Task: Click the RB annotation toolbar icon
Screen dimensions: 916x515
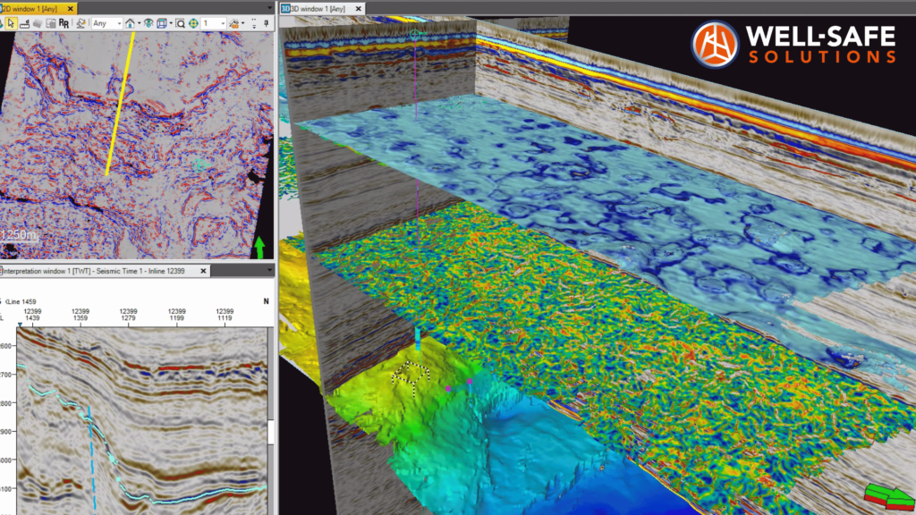Action: [63, 25]
